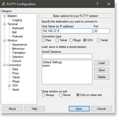Click the Help button
Viewport: 120px width, 118px height.
[x=35, y=109]
